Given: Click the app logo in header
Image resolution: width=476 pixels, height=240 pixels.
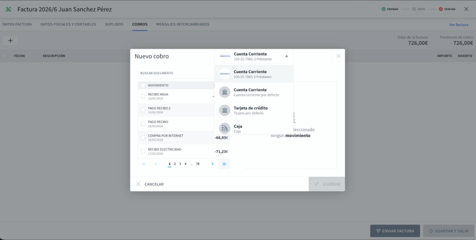Looking at the screenshot, I should pyautogui.click(x=8, y=9).
